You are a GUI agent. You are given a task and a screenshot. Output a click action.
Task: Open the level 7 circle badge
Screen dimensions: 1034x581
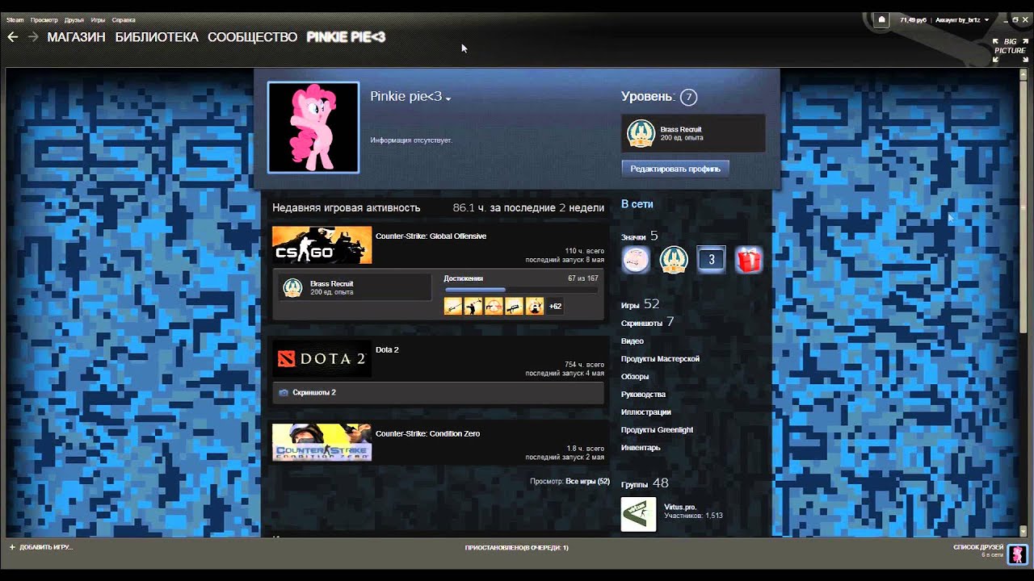(x=688, y=98)
